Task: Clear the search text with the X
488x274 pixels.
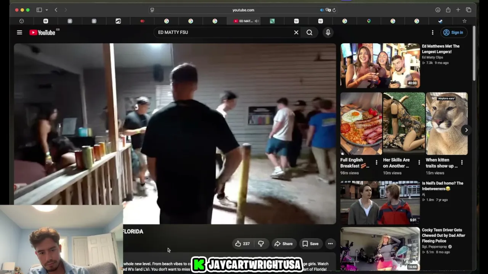Action: [296, 32]
